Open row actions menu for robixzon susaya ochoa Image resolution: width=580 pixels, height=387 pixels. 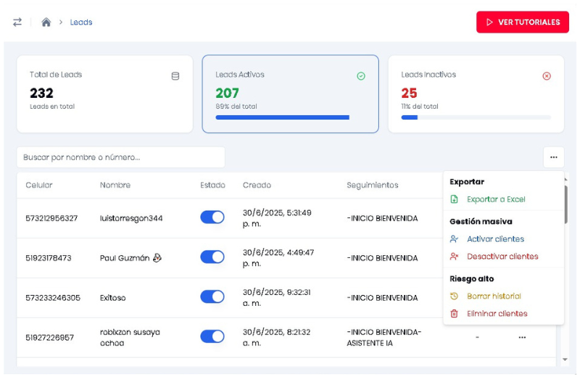522,338
